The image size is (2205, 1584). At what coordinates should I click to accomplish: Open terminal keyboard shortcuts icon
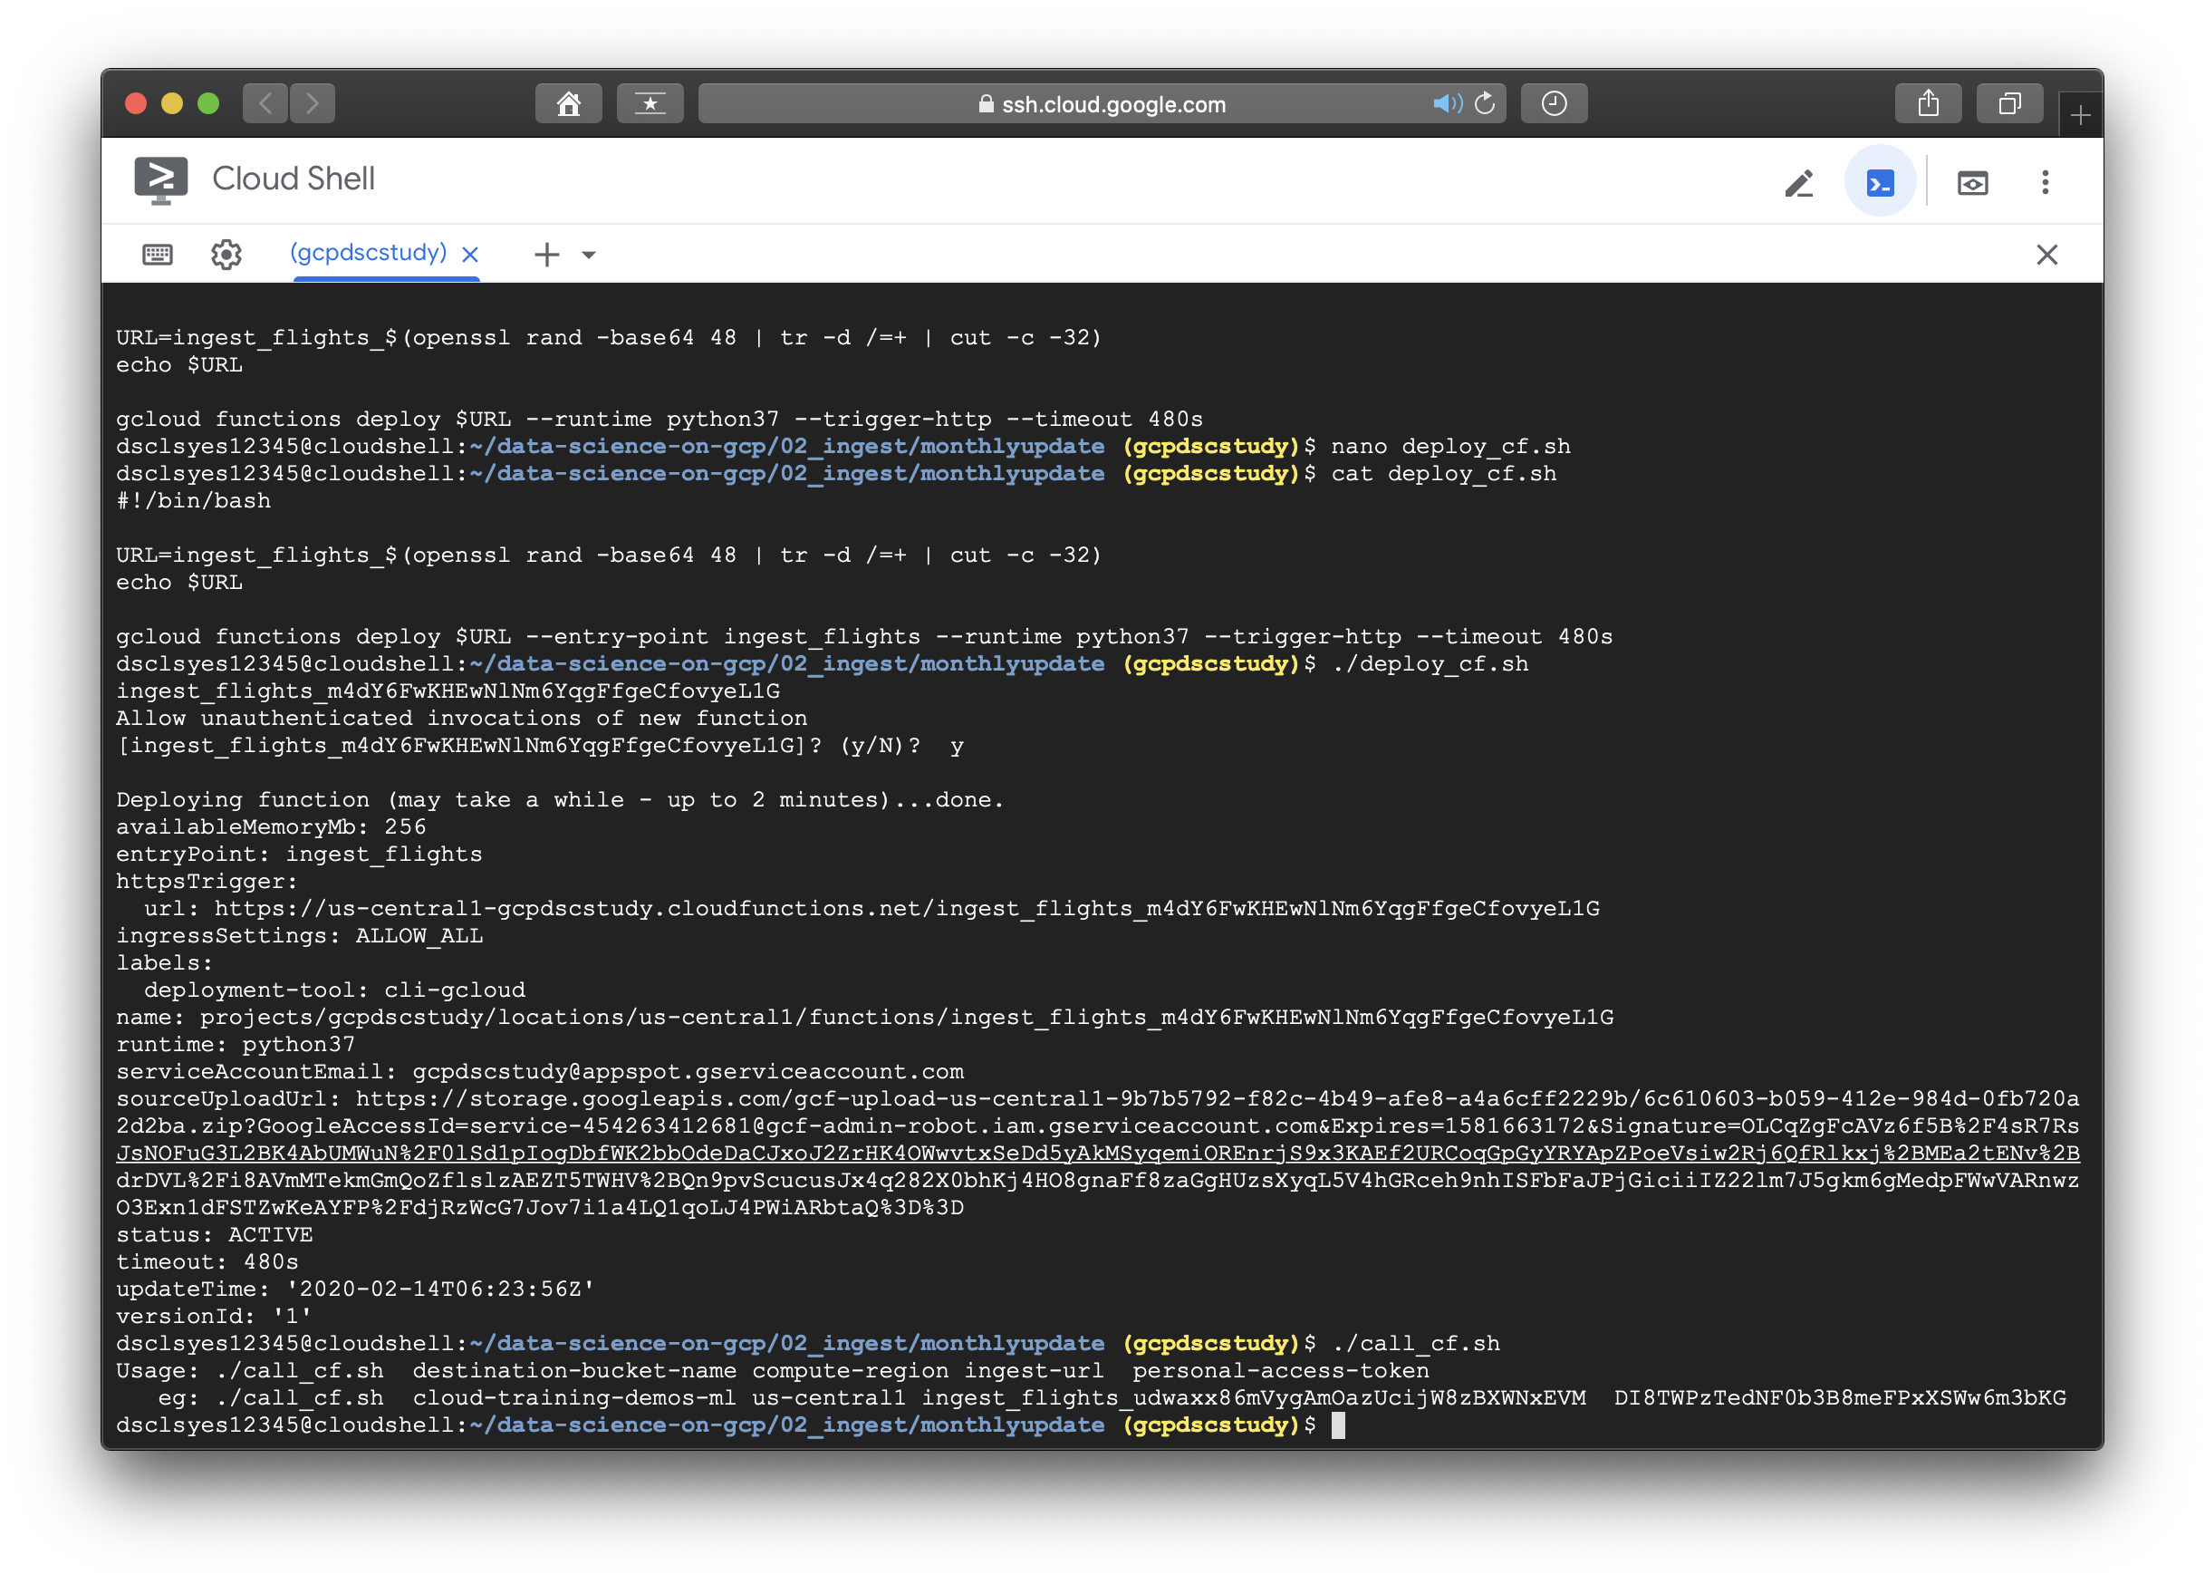[x=158, y=255]
